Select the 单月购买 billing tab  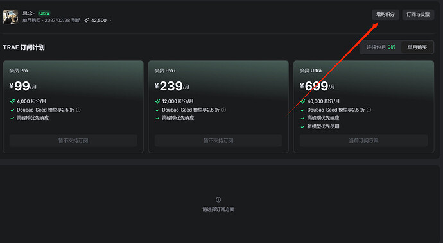[x=417, y=47]
